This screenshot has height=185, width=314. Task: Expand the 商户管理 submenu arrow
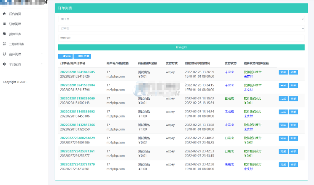point(42,54)
